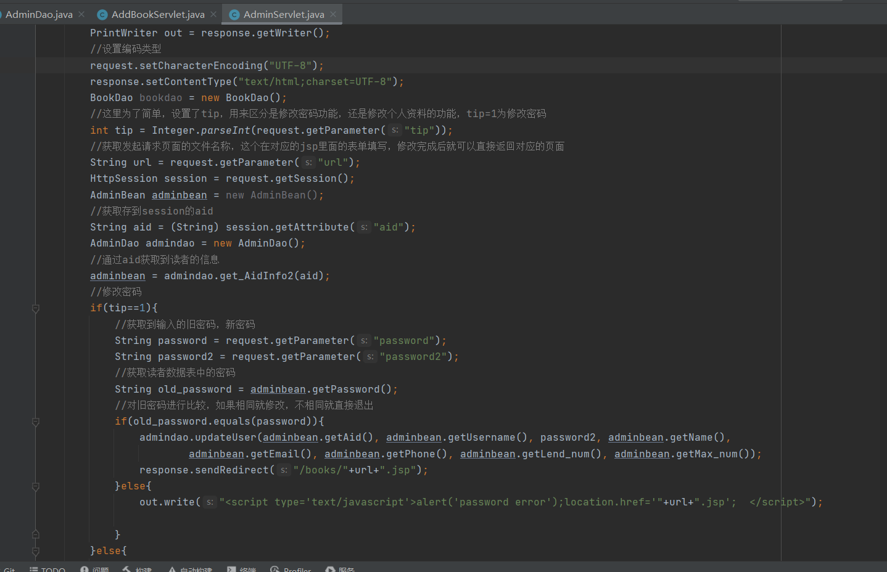Click the //获取存到session的aid comment
This screenshot has width=887, height=572.
coord(152,211)
